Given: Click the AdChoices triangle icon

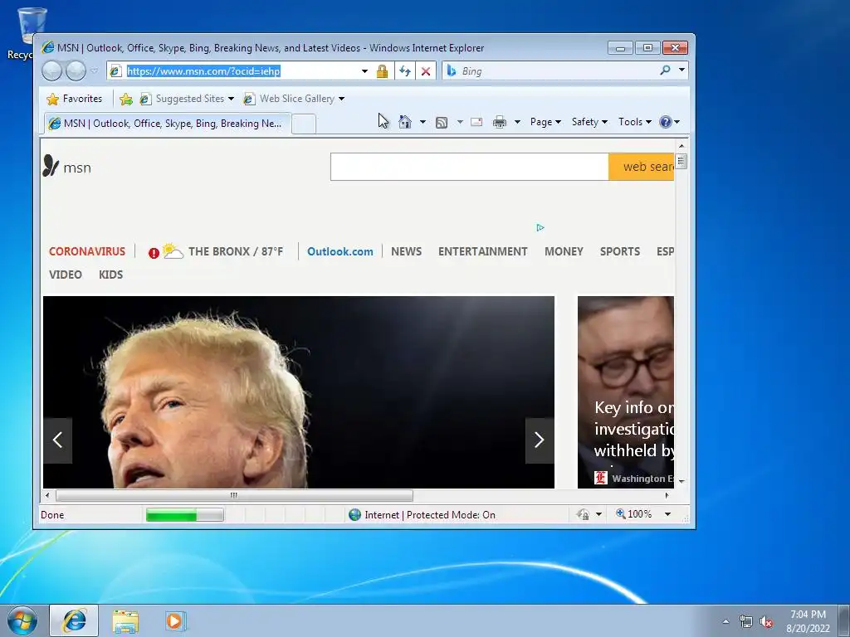Looking at the screenshot, I should point(540,227).
